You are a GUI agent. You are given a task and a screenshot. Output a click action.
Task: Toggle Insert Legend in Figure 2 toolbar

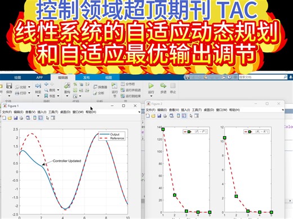pyautogui.click(x=184, y=115)
